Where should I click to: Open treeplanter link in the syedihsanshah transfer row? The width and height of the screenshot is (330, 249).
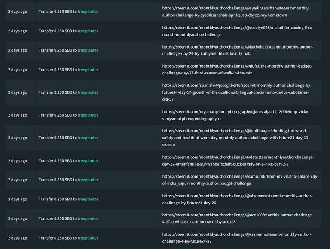88,12
